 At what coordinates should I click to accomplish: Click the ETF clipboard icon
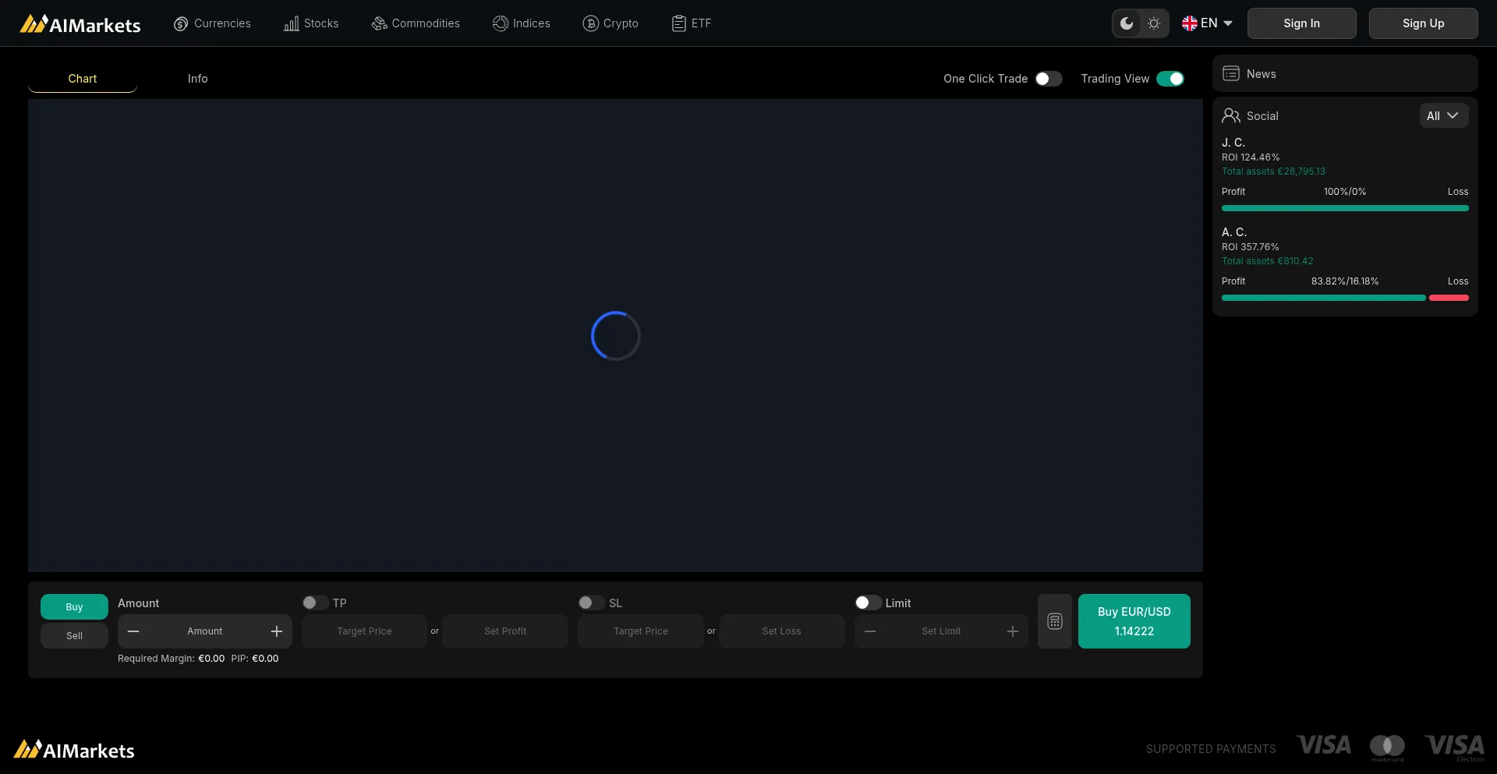click(x=679, y=24)
